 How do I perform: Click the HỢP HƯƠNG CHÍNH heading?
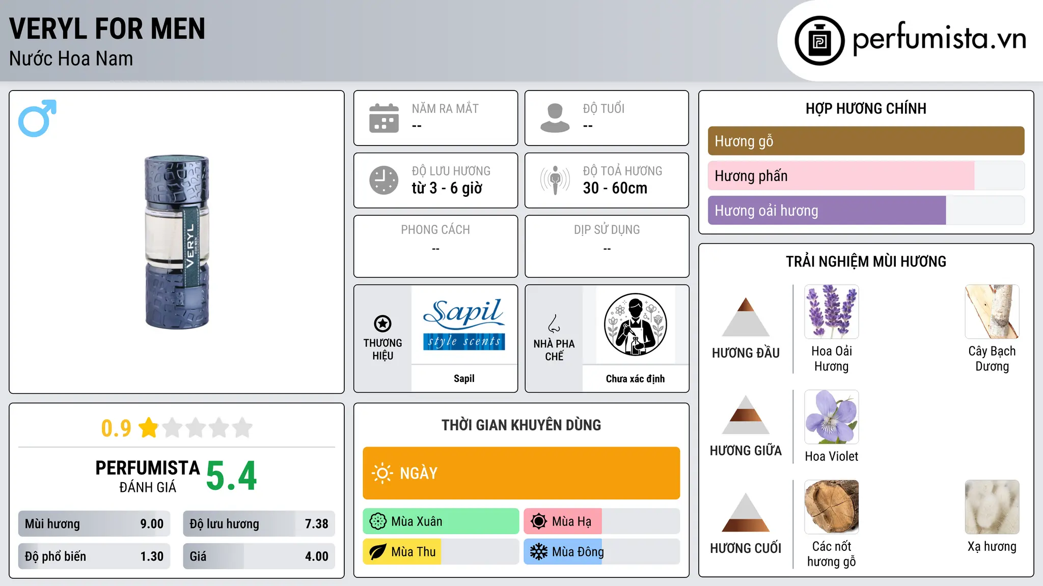(x=866, y=108)
